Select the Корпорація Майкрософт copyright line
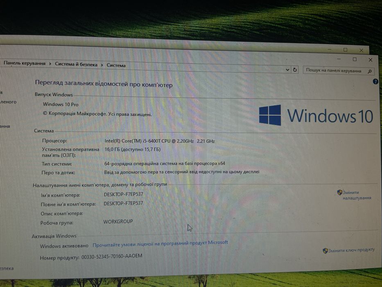 coord(97,114)
